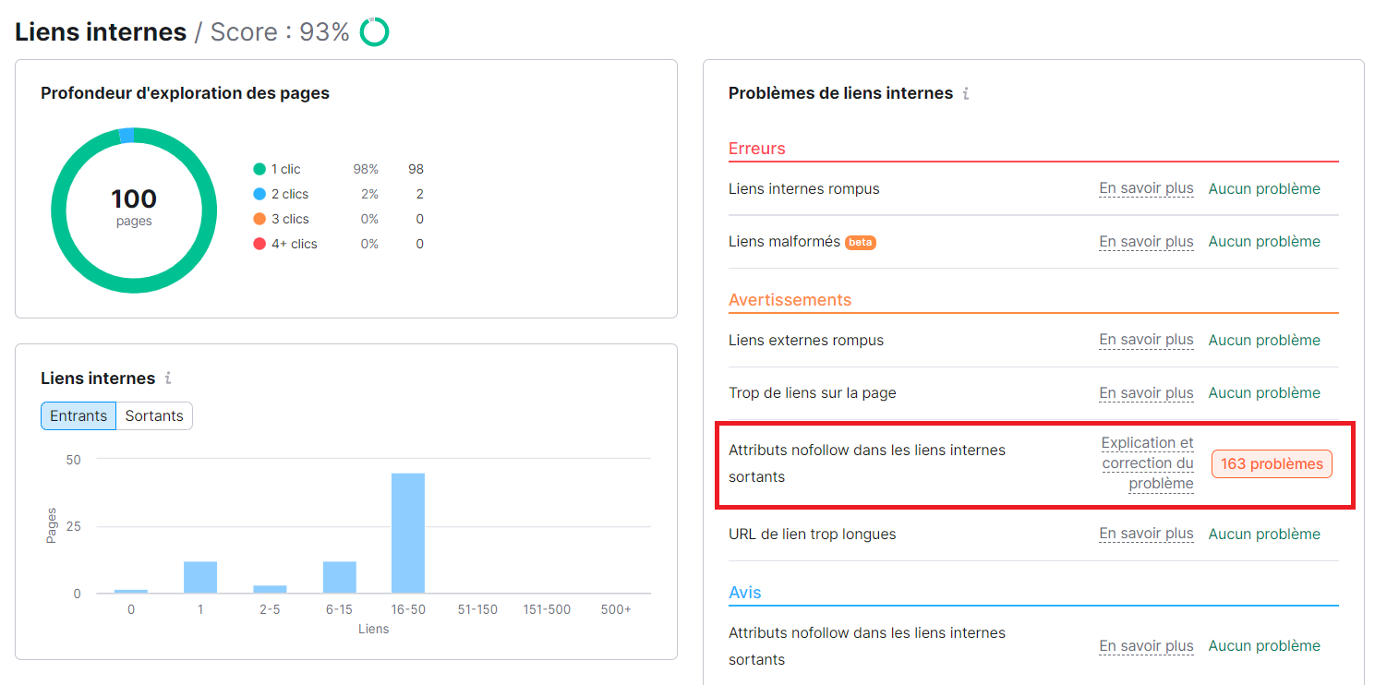Viewport: 1387px width, 685px height.
Task: Click Aucun problème for Liens malformés
Action: (1264, 241)
